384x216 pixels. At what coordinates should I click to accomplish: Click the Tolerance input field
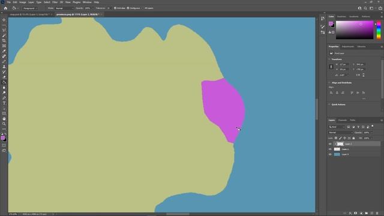coord(108,8)
